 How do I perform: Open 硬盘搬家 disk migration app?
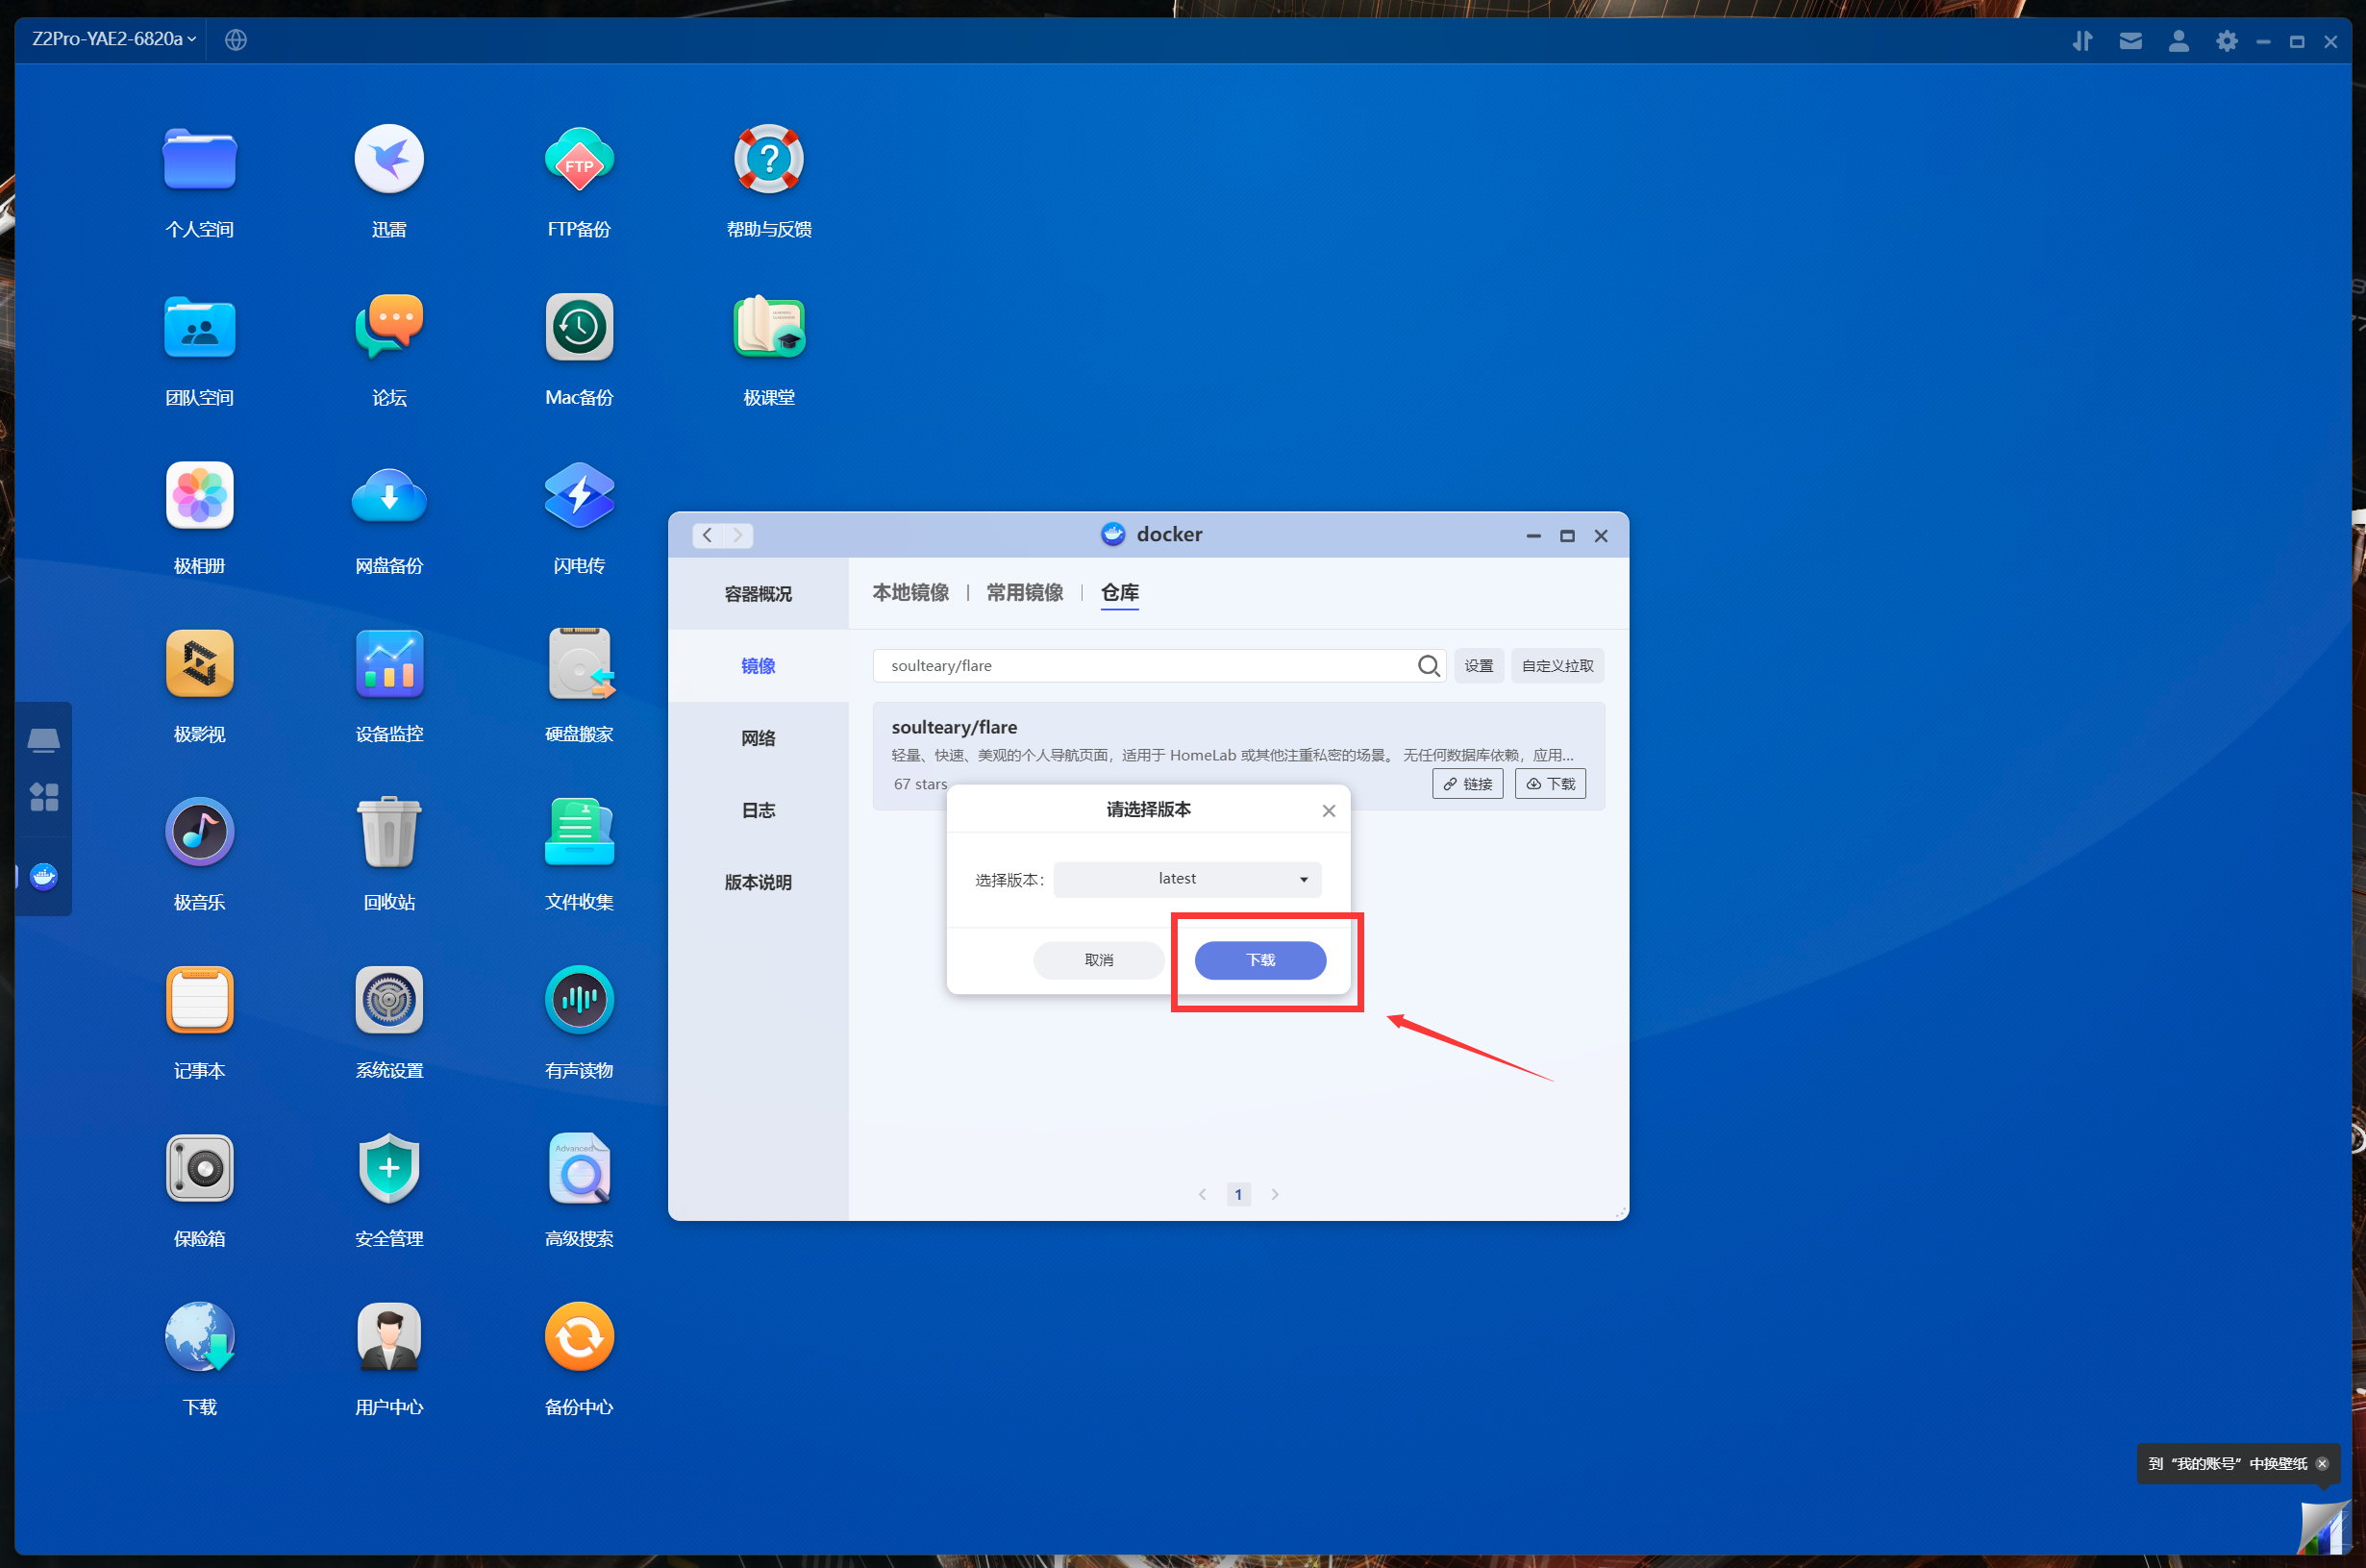pyautogui.click(x=579, y=664)
